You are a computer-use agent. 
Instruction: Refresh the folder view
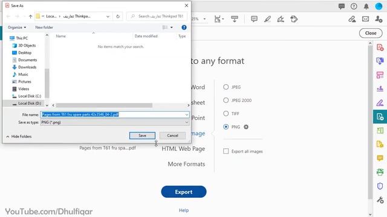118,16
